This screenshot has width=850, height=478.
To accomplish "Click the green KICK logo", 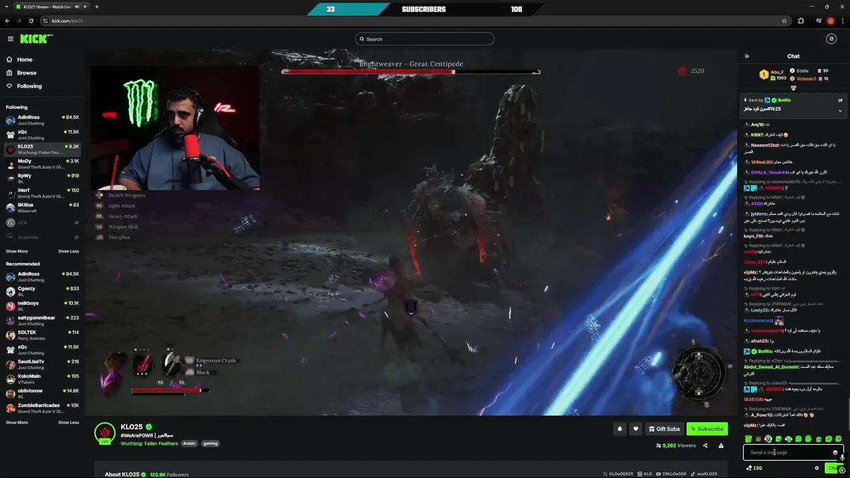I will (36, 39).
